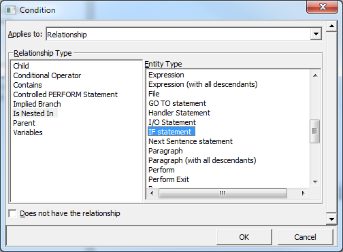Click Entity Type horizontal scroll left arrow
343x252 pixels.
(x=152, y=194)
